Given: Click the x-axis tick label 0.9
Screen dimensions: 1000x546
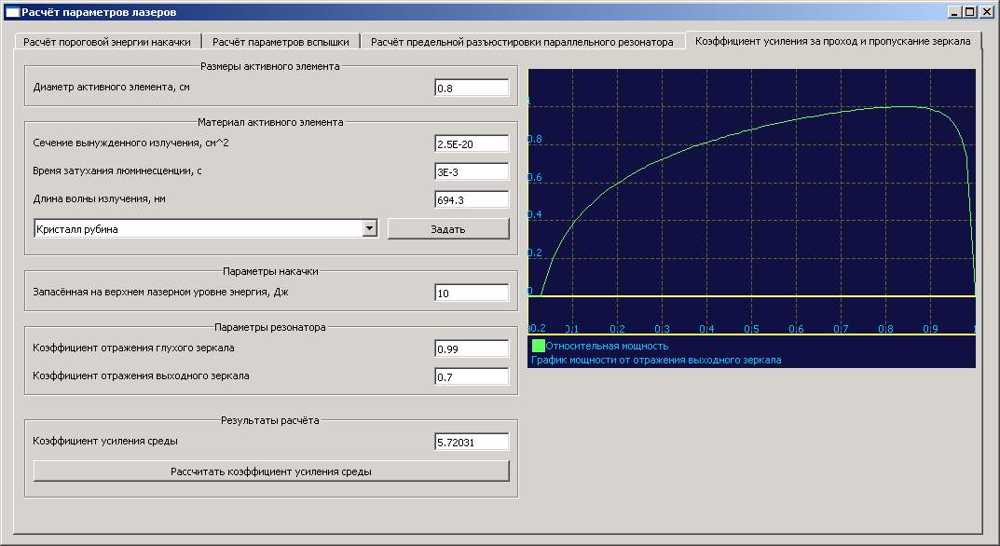Looking at the screenshot, I should pyautogui.click(x=930, y=329).
